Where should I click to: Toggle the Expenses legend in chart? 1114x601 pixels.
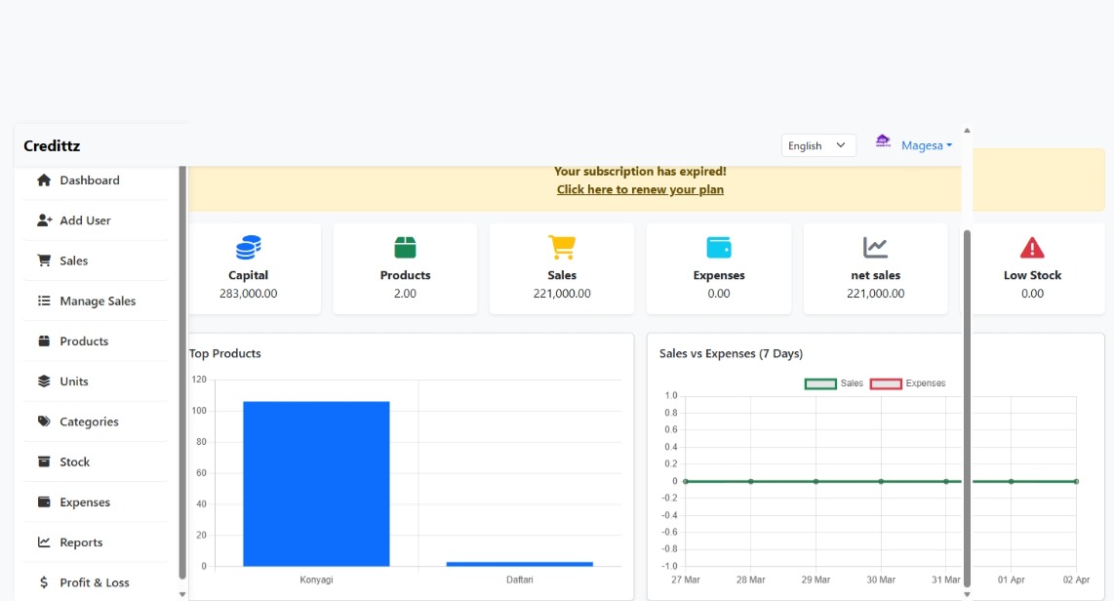coord(907,383)
